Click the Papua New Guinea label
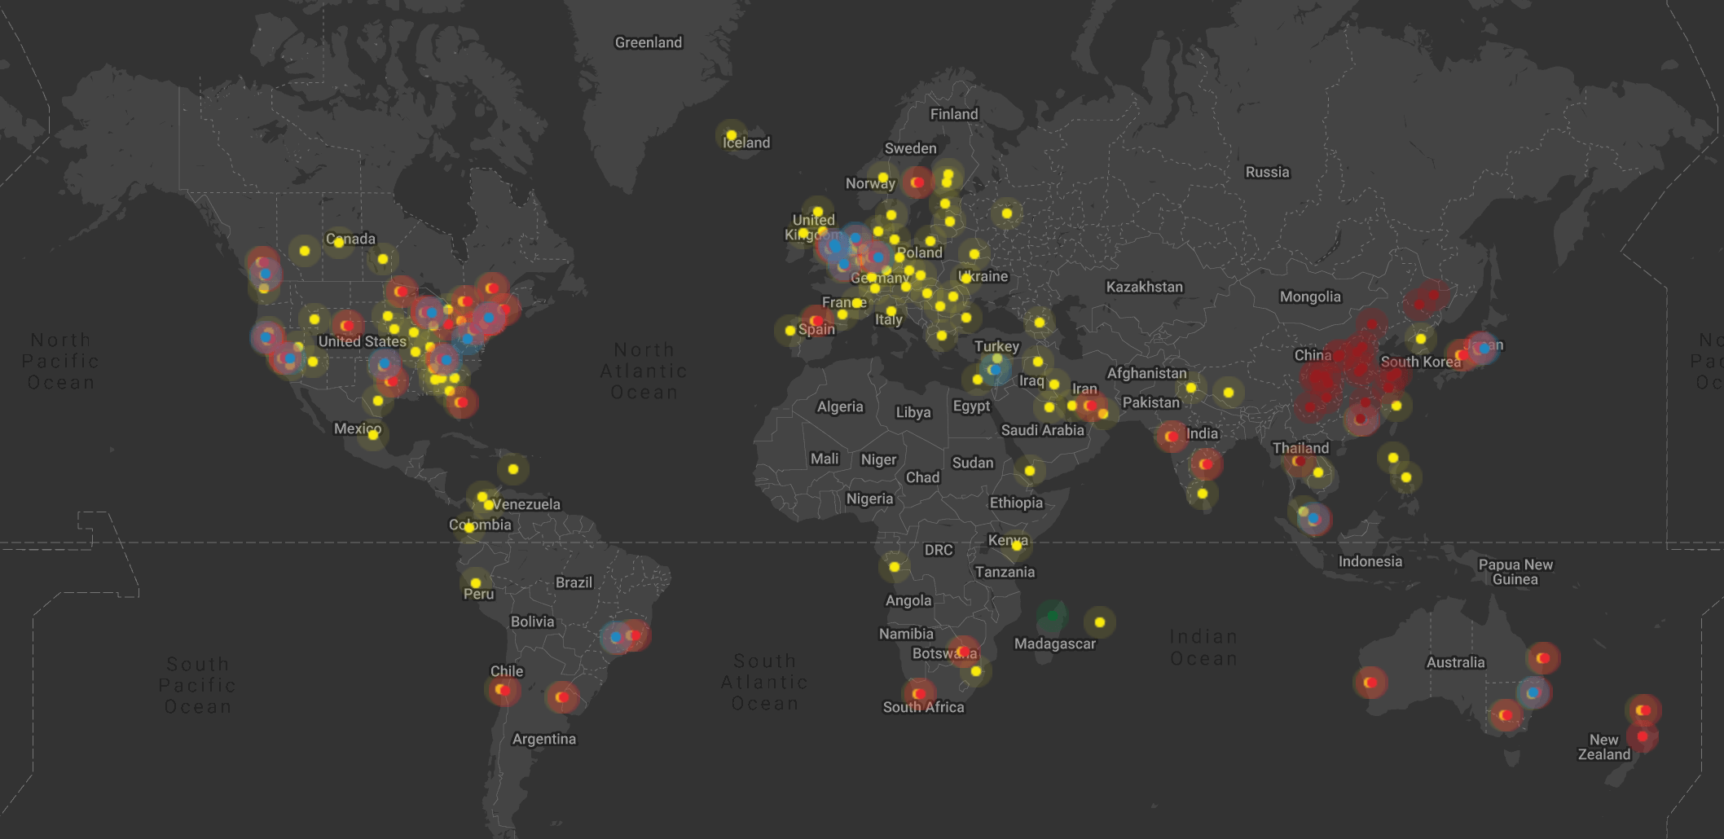The image size is (1724, 839). 1515,572
